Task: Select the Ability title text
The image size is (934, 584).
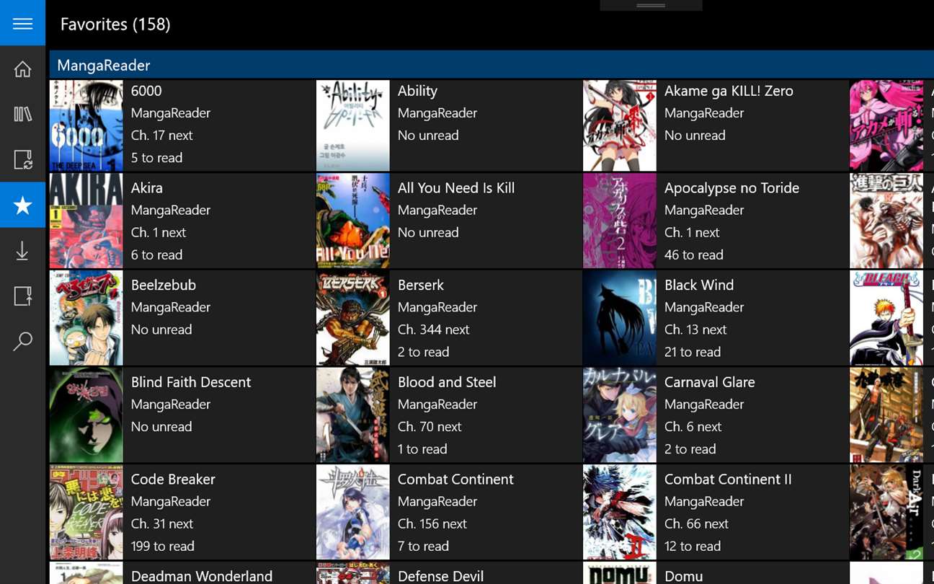Action: coord(417,91)
